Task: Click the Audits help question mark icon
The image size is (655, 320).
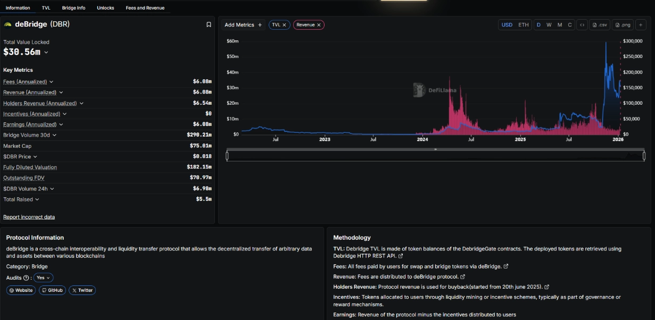Action: point(26,278)
